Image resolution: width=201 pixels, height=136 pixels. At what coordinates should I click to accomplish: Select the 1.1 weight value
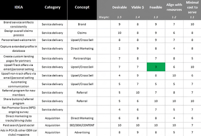[x=192, y=17]
